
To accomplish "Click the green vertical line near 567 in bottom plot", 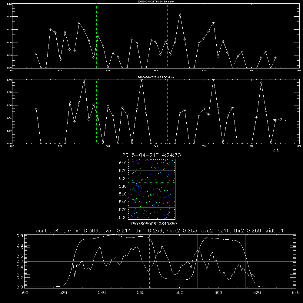I will point(155,261).
